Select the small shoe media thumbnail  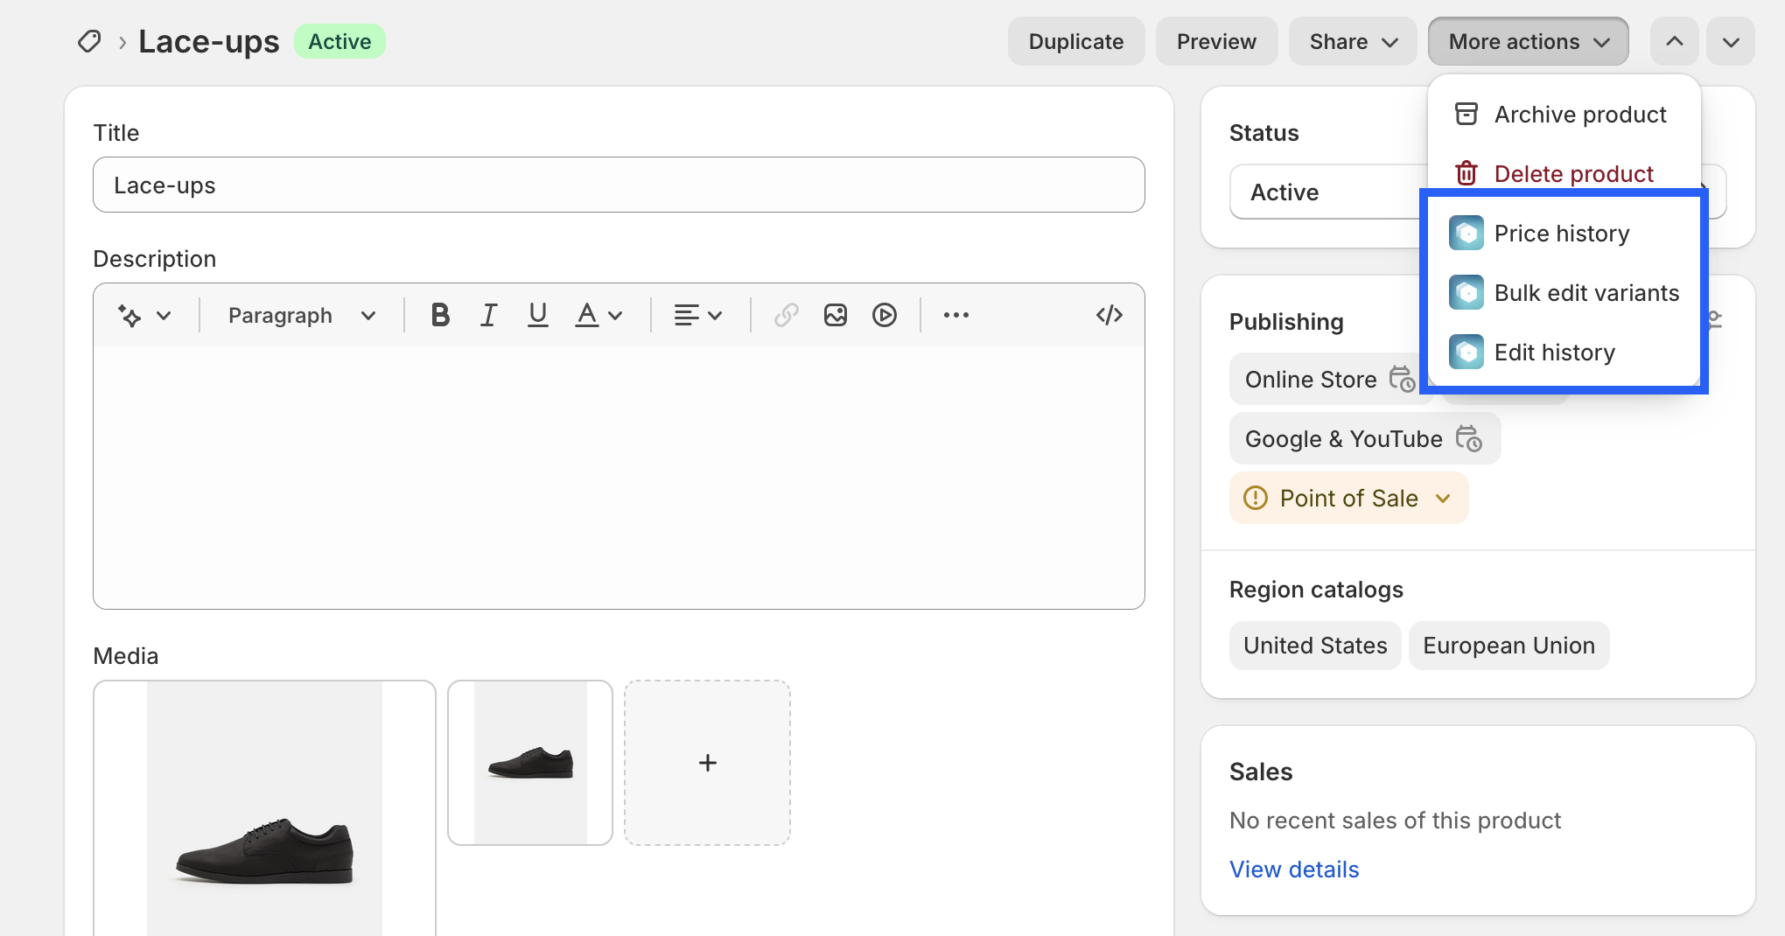(530, 763)
